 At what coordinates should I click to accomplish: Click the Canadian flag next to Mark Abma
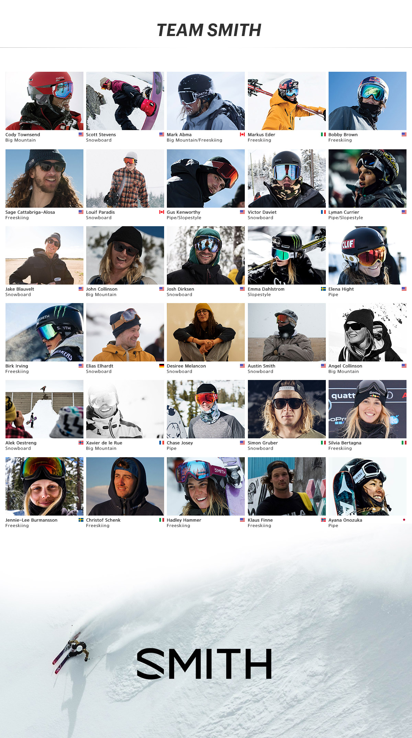point(242,135)
